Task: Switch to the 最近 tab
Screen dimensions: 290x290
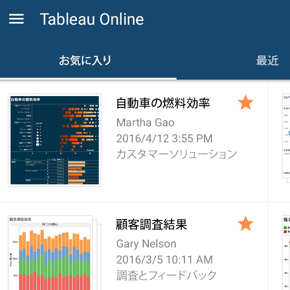Action: click(267, 60)
